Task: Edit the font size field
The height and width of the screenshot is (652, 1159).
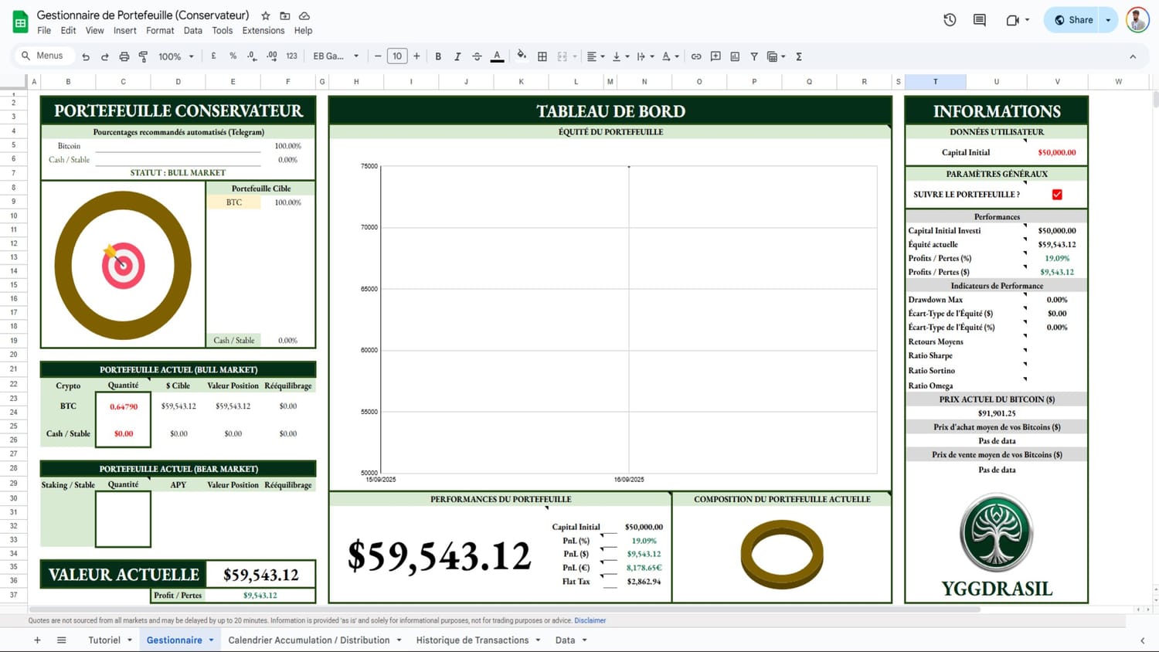Action: (397, 56)
